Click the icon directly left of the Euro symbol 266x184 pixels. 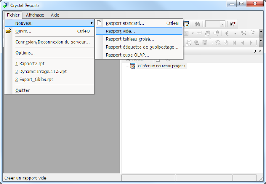tap(216, 33)
